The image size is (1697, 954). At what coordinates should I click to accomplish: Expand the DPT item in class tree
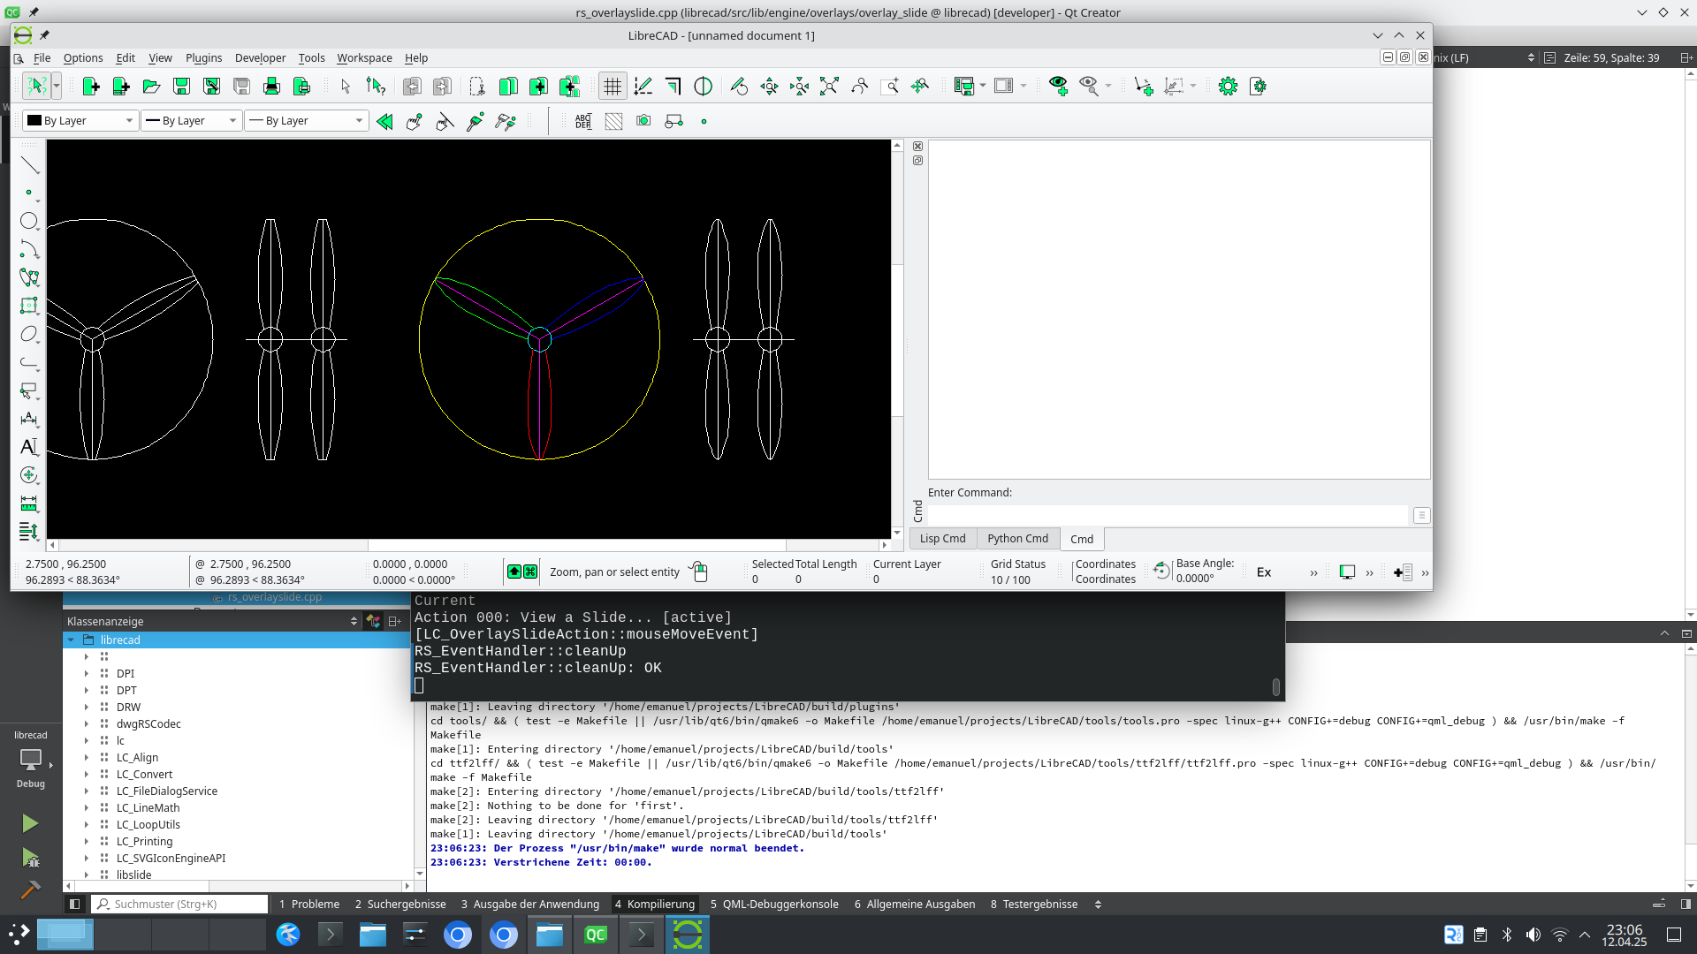point(87,691)
